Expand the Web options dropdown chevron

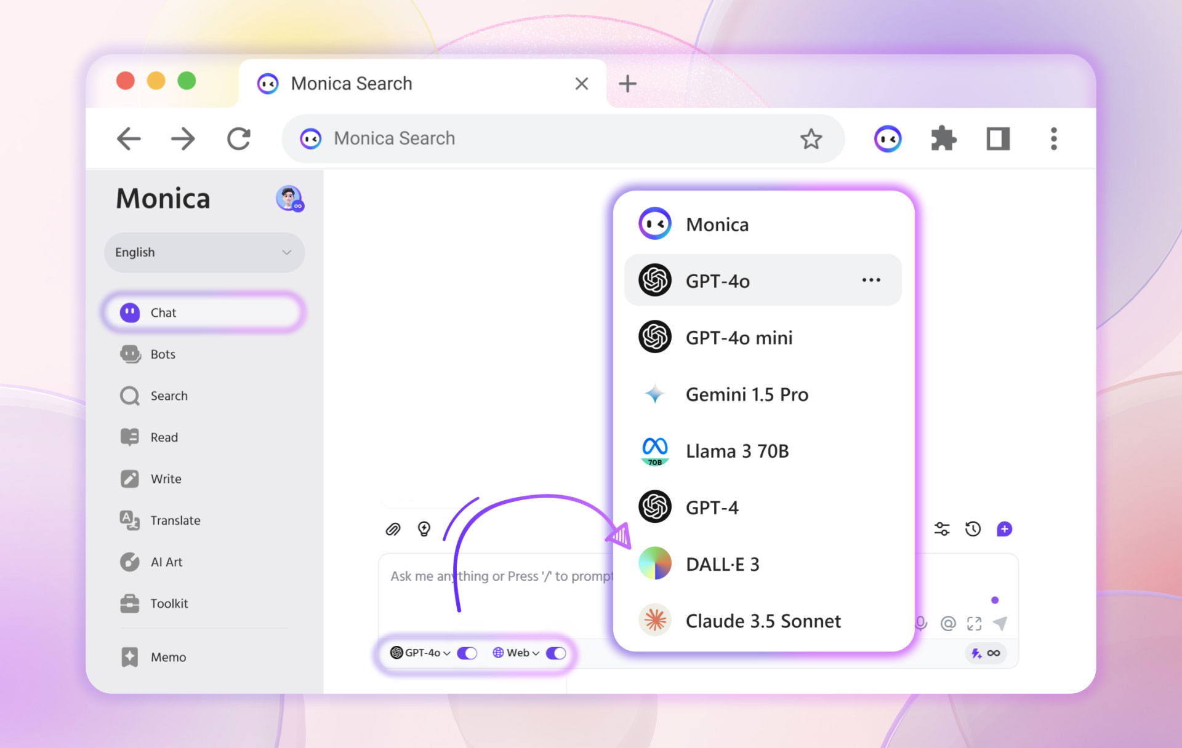tap(536, 653)
